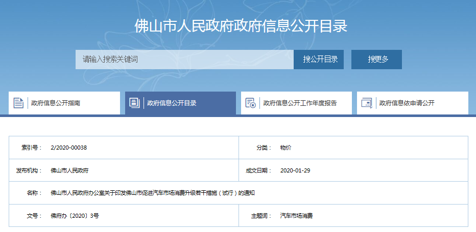Click the report icon for 政府信息公开工作年度报告
The height and width of the screenshot is (232, 476).
tap(250, 103)
